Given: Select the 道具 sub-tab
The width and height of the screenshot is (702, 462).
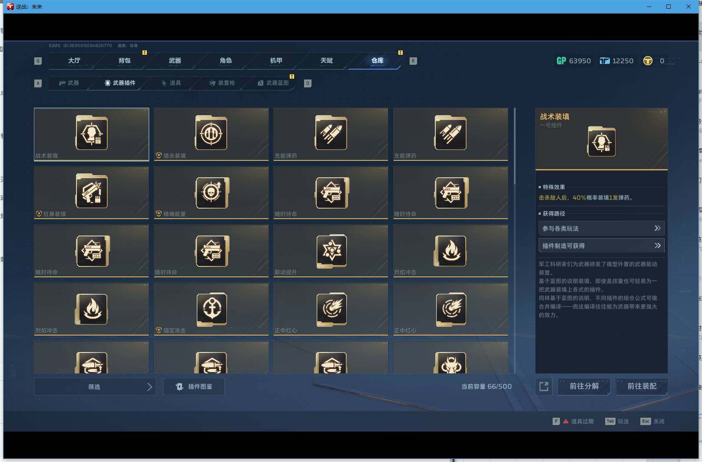Looking at the screenshot, I should [x=171, y=83].
